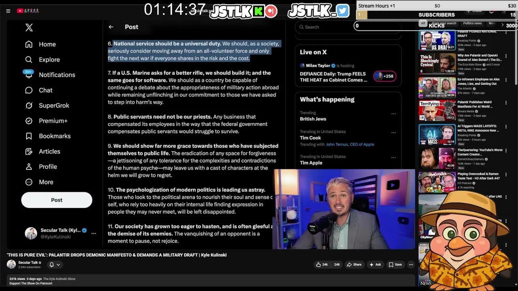Screen dimensions: 518x291
Task: Open John Ternus, CEO of Apple link
Action: 350,144
